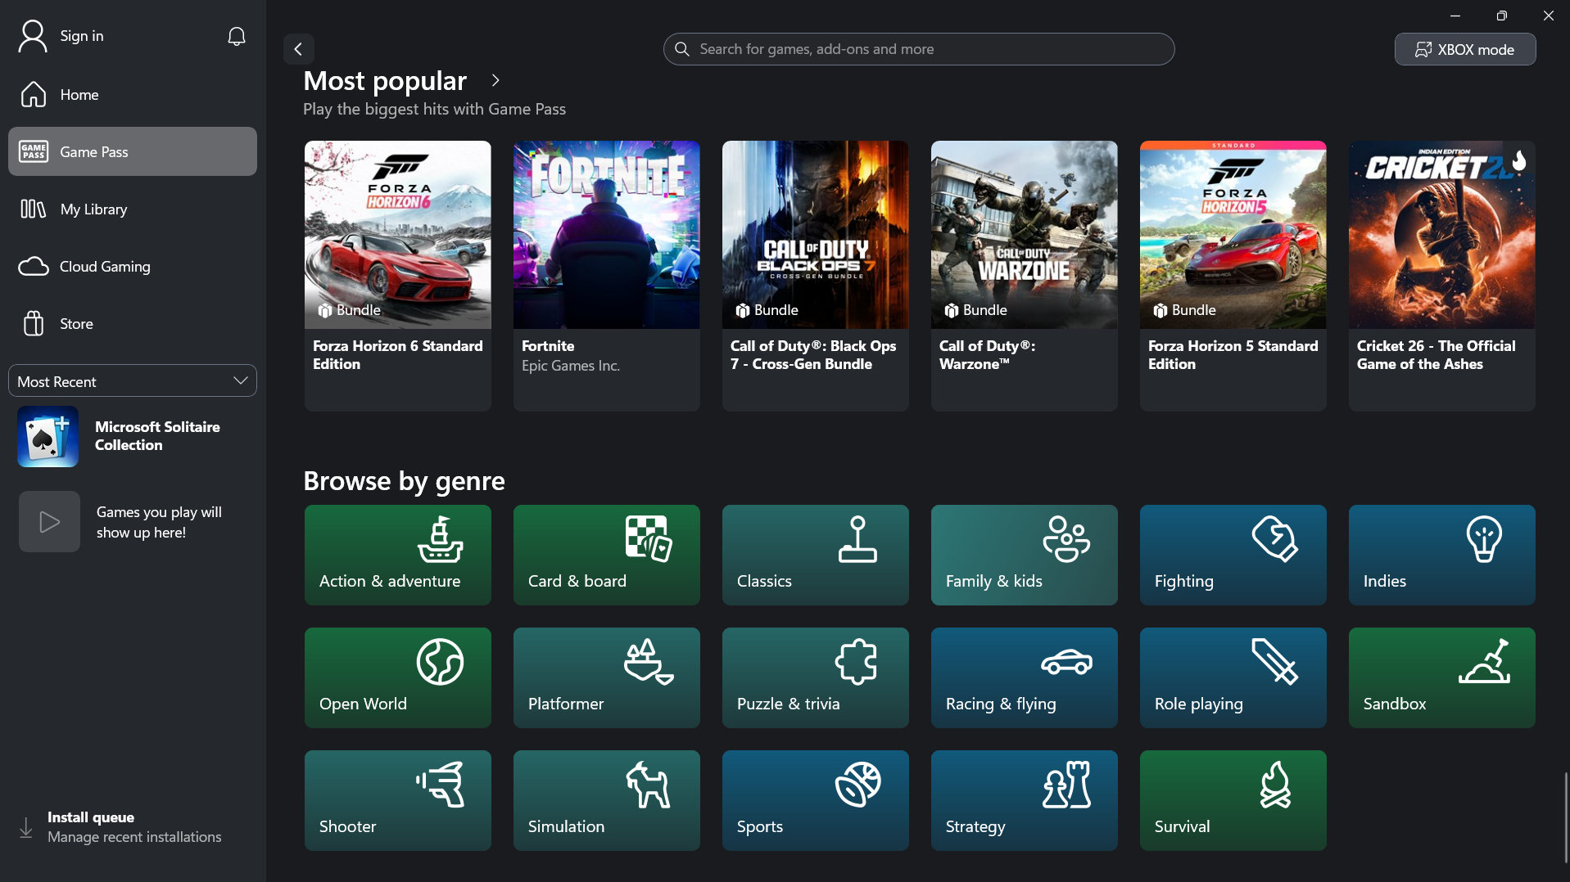This screenshot has width=1570, height=882.
Task: Click the ship icon on Action & adventure
Action: click(x=441, y=539)
